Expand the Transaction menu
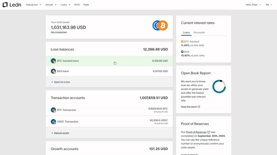Screen dimensions: 277x155 click(34, 5)
